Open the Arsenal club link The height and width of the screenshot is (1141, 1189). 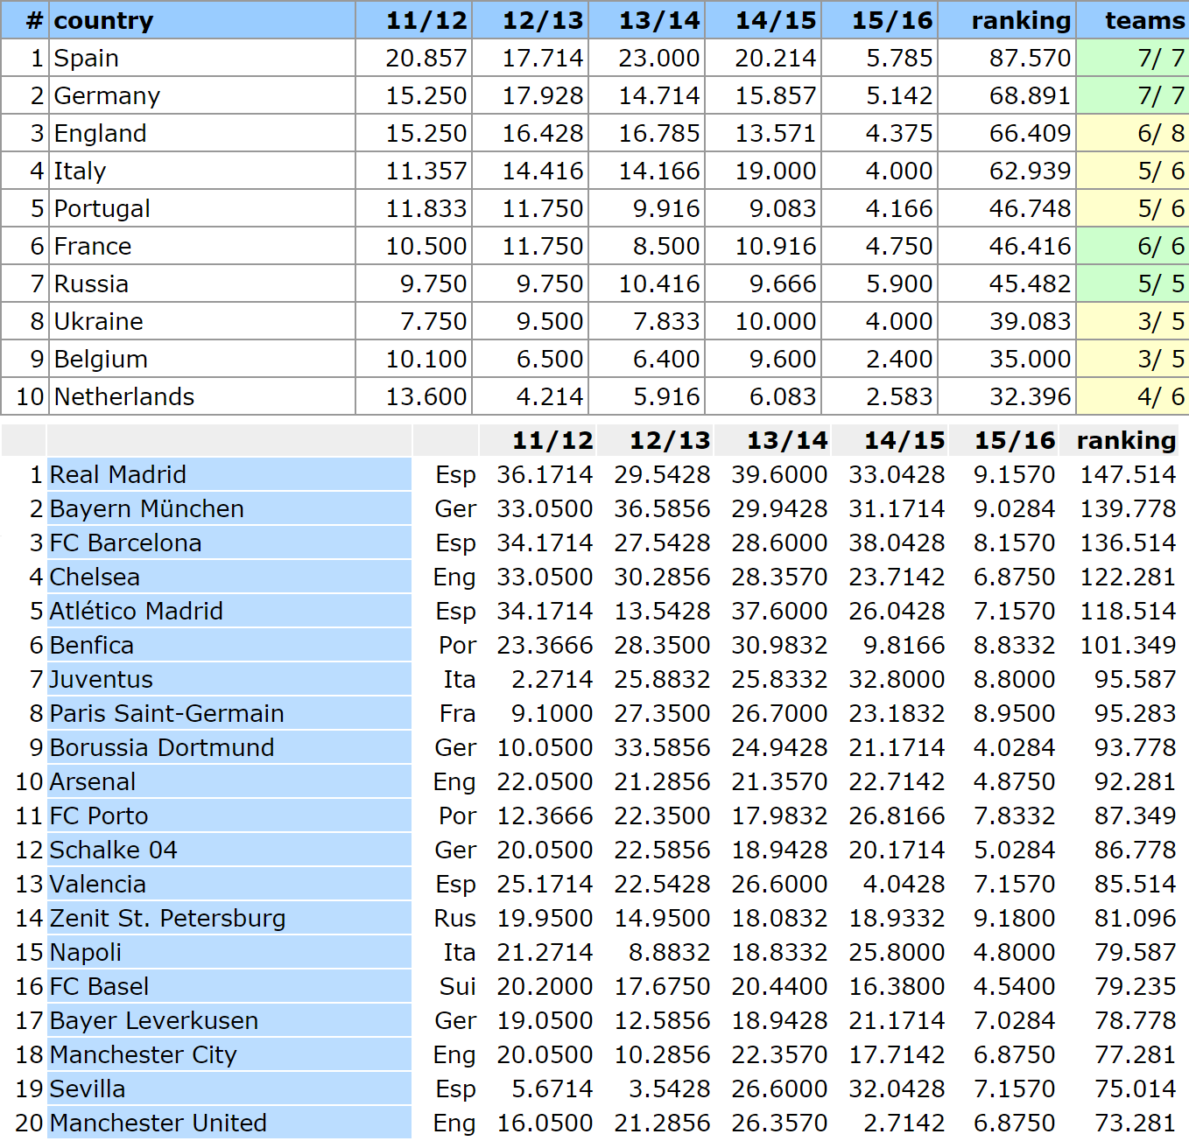[93, 781]
